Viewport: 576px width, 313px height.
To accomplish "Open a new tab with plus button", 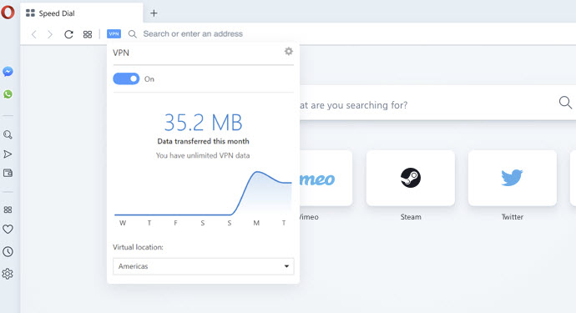I will pos(154,13).
